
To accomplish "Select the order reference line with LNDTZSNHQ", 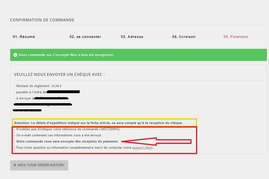I will pos(67,129).
